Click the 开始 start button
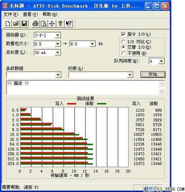The height and width of the screenshot is (192, 185). 153,74
